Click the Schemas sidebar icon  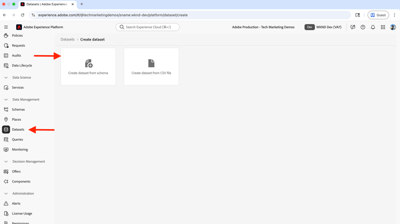(x=6, y=110)
